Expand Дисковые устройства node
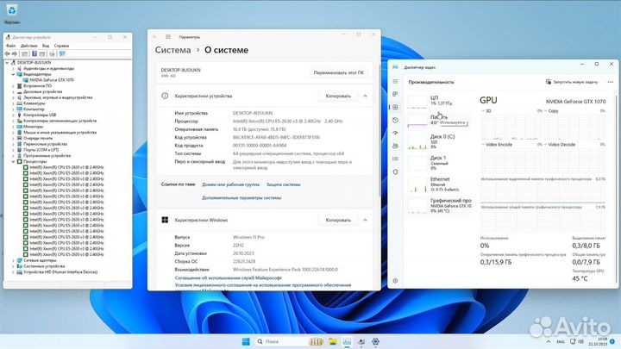The width and height of the screenshot is (621, 349). [13, 92]
